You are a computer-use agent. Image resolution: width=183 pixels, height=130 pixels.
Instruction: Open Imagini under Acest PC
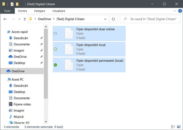click(19, 111)
